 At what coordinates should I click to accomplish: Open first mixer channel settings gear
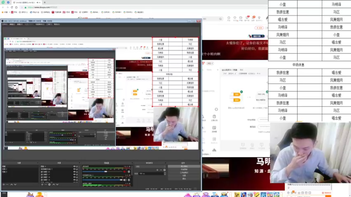pos(129,172)
